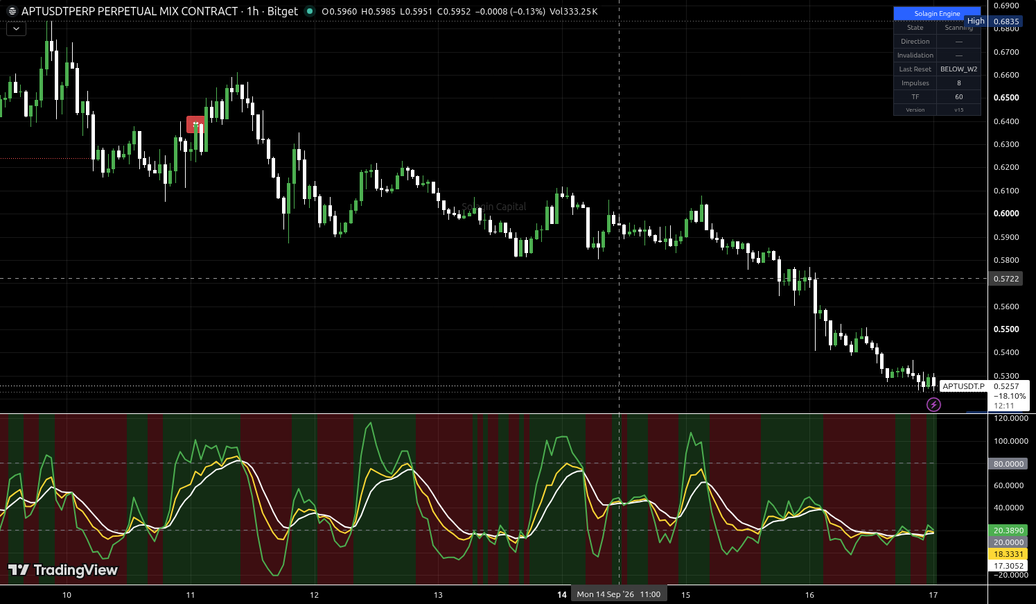
Task: Click date label 13 on time axis
Action: [438, 594]
